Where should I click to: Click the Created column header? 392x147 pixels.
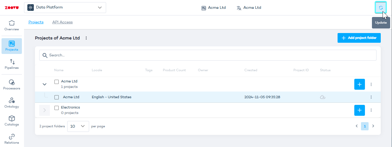point(251,70)
